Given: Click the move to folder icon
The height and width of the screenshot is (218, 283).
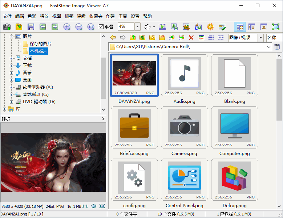Looking at the screenshot, I should tap(181, 37).
